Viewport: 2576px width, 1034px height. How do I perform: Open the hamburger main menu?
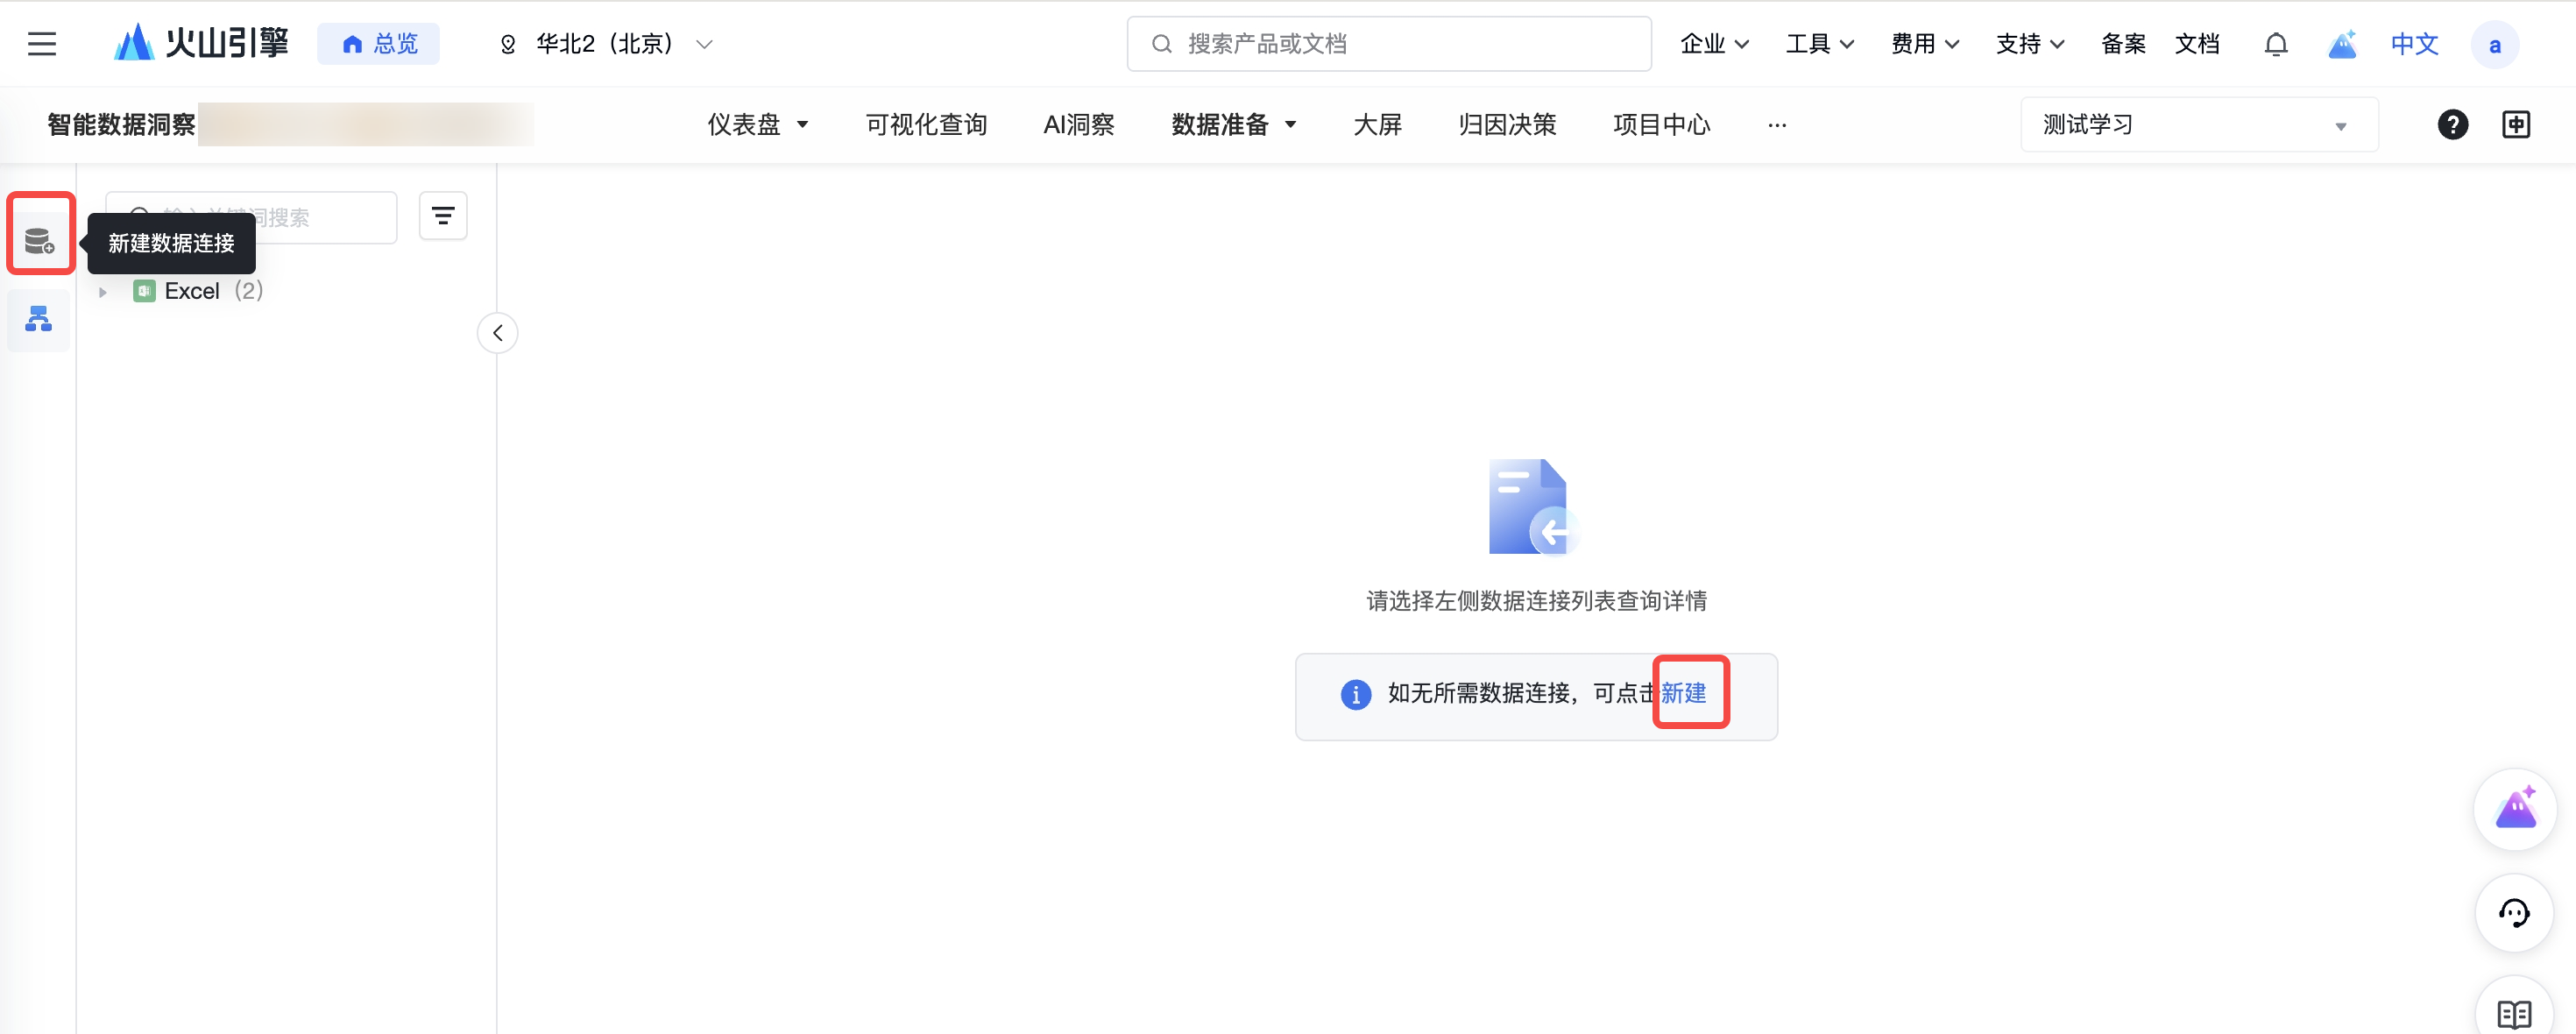coord(42,44)
